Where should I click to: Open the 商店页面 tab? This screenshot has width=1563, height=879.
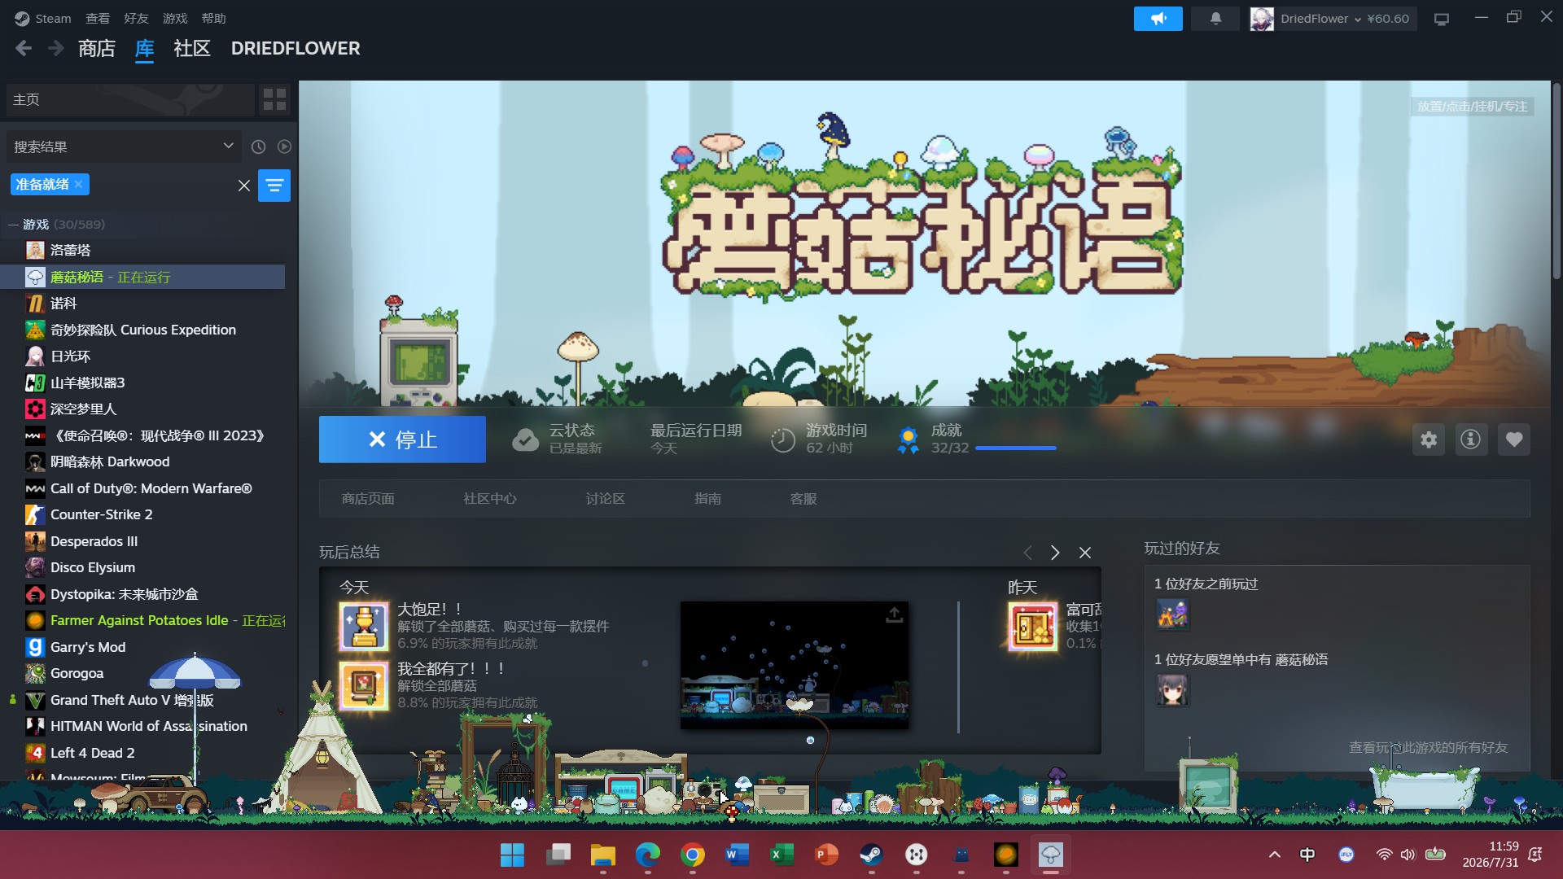click(368, 499)
